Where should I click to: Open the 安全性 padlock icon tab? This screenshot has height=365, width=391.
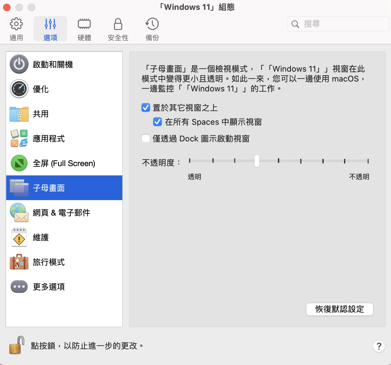click(118, 29)
